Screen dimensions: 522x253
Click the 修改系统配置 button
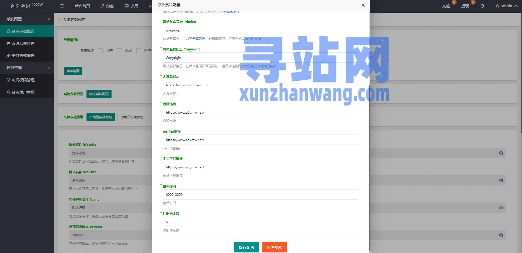pos(99,94)
